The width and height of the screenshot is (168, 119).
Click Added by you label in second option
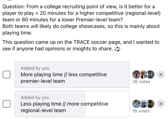click(35, 97)
